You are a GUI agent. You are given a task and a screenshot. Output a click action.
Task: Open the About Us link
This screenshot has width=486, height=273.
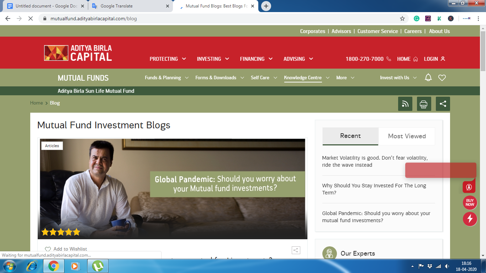click(439, 31)
